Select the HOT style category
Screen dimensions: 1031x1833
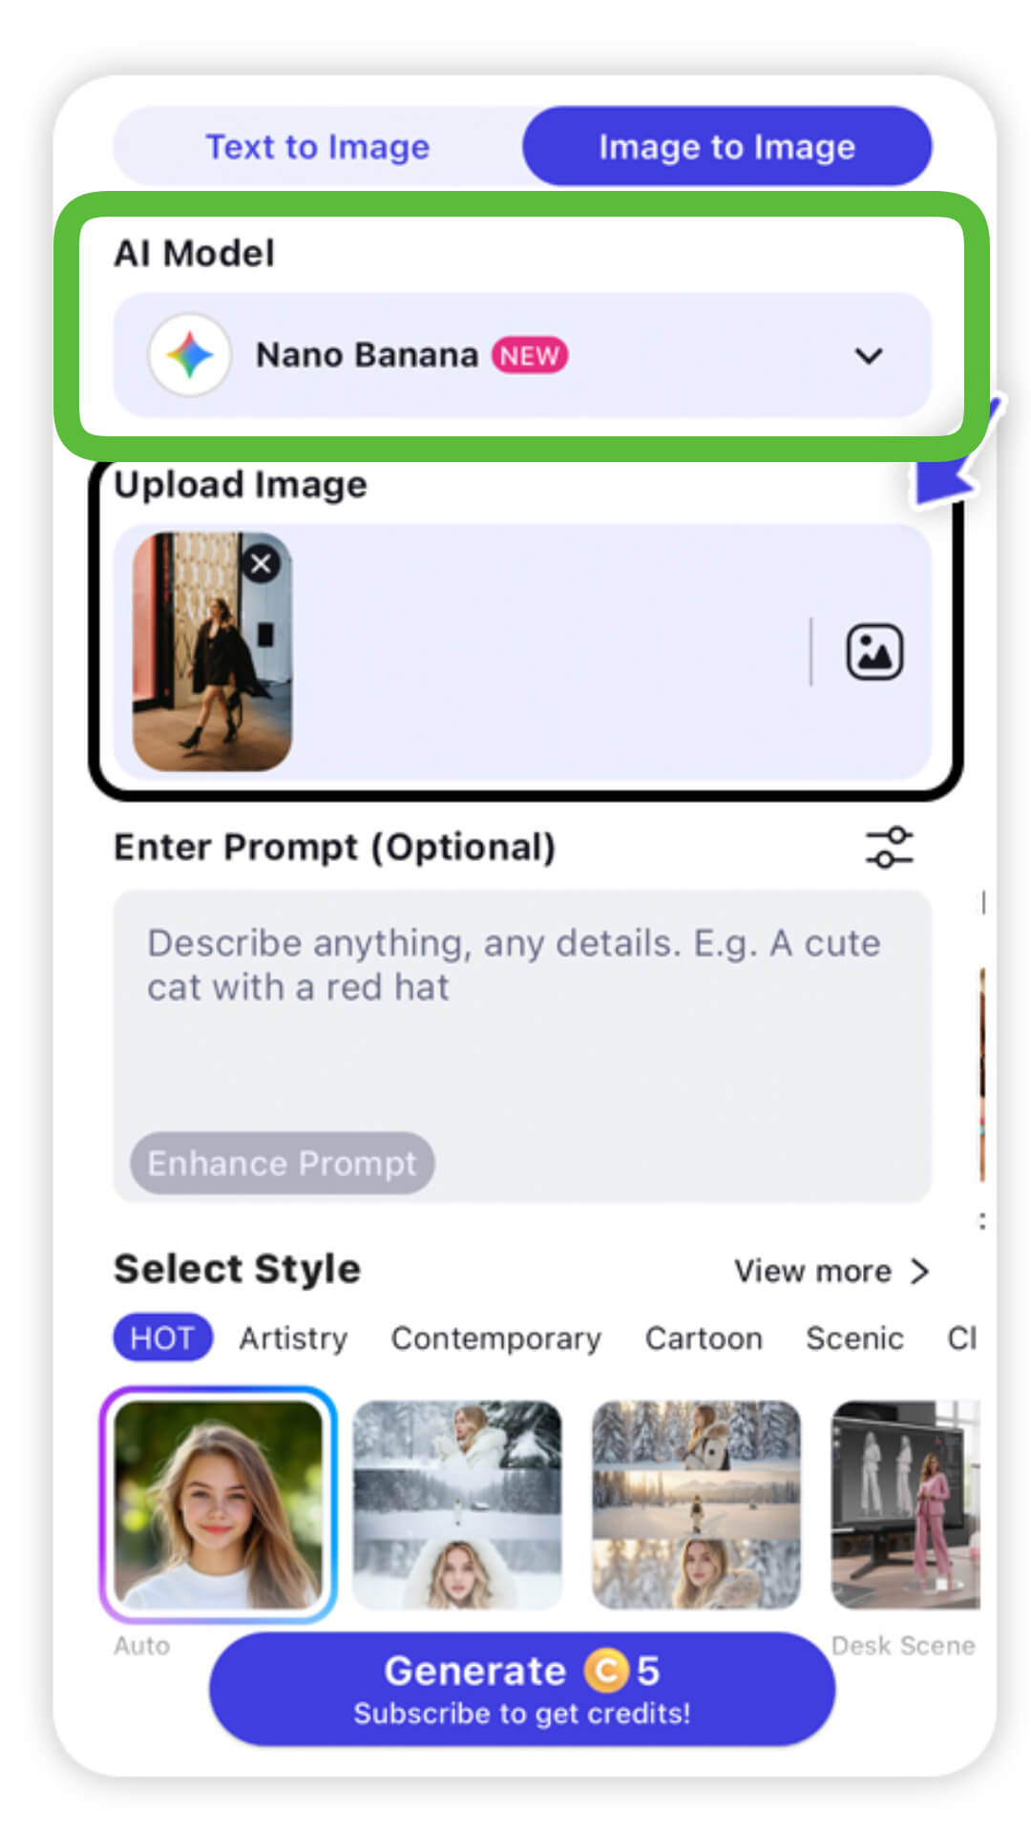click(162, 1338)
